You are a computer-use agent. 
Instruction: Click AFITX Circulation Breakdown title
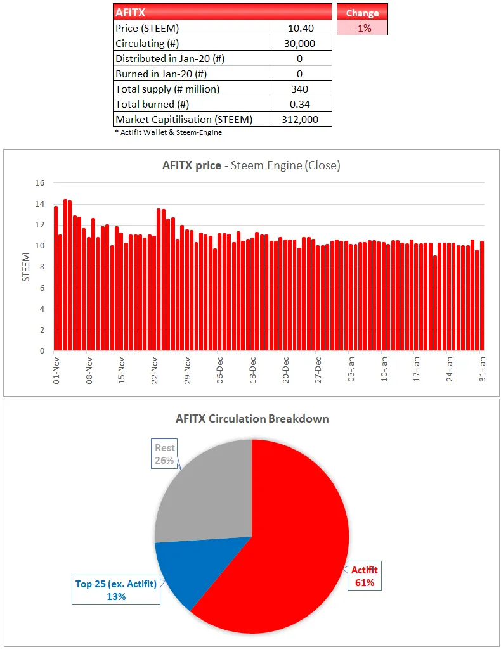tap(252, 419)
